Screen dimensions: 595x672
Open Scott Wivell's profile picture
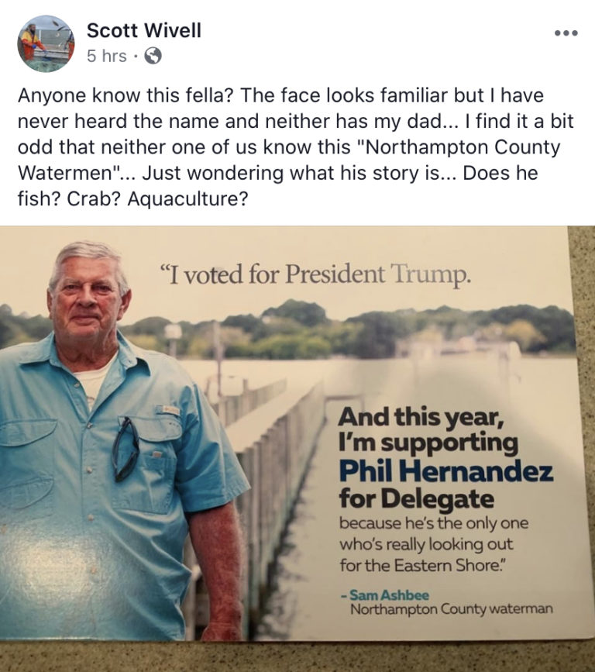pos(46,43)
